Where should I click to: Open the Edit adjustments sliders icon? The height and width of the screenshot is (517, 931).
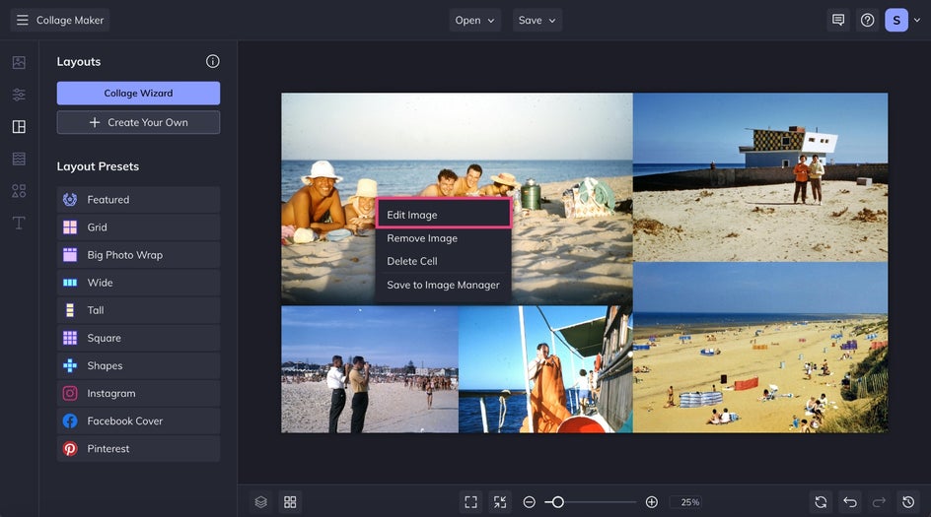click(19, 95)
